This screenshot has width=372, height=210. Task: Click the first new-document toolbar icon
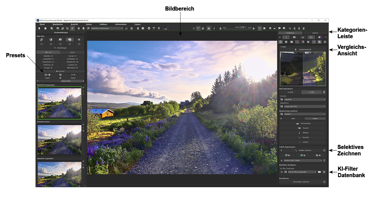(39, 28)
